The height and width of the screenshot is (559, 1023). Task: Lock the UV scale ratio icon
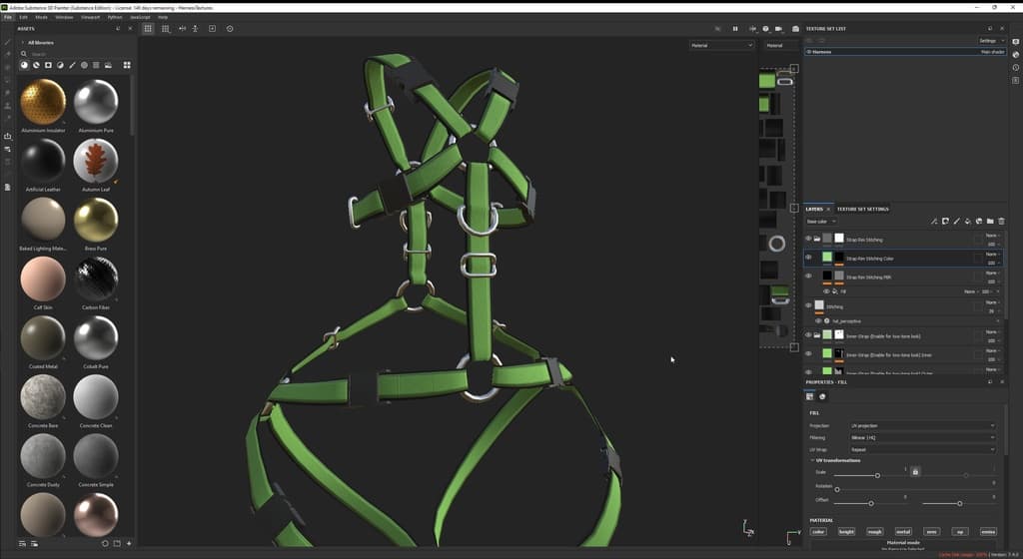tap(915, 471)
